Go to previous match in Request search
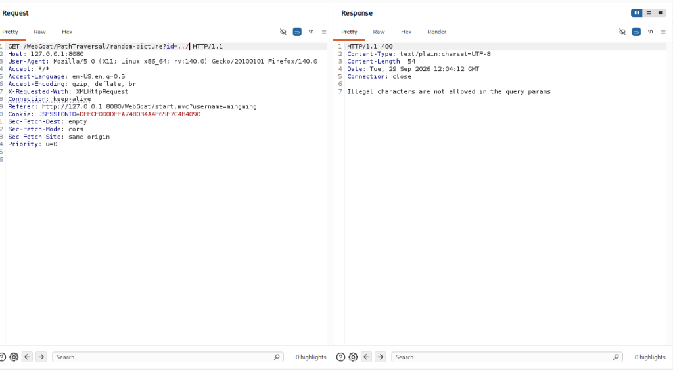This screenshot has width=673, height=371. click(x=28, y=357)
